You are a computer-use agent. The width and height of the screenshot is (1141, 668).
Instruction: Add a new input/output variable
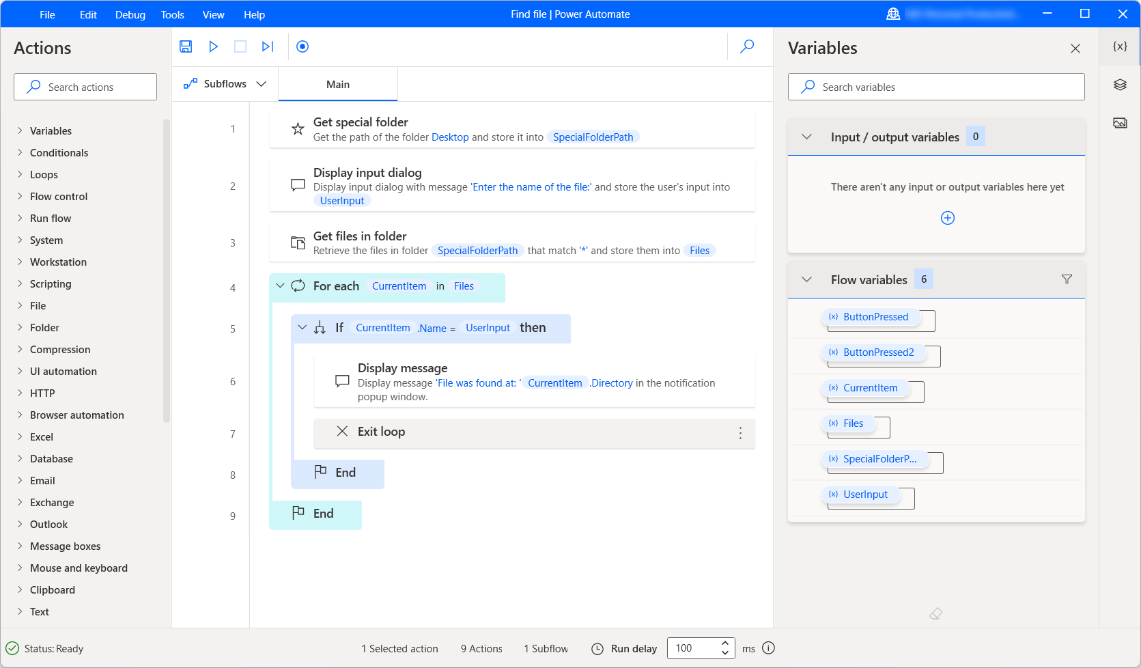click(947, 218)
